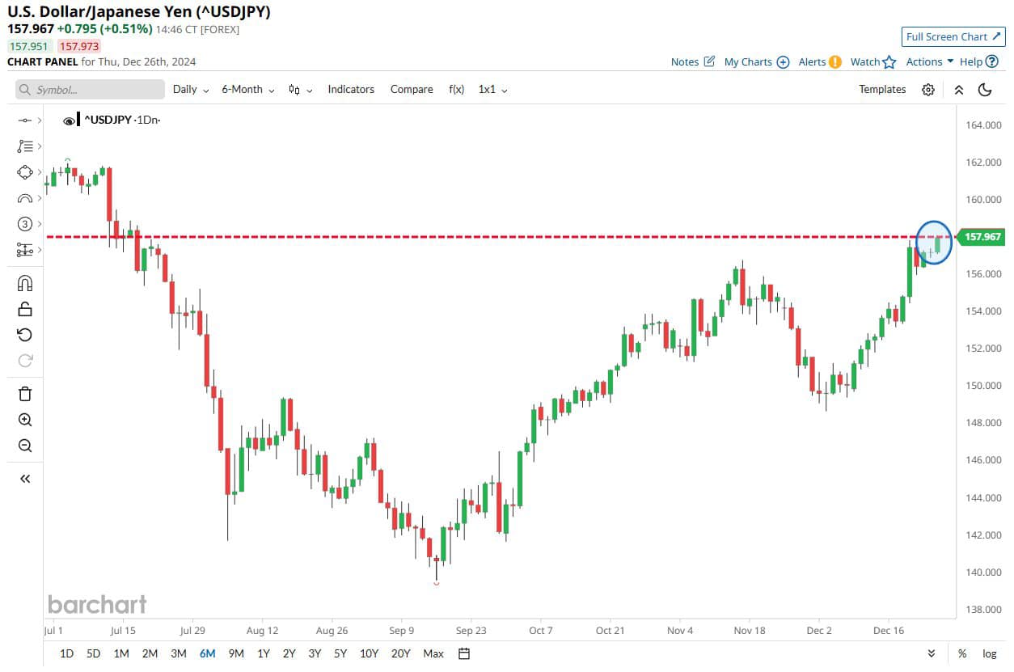The image size is (1014, 672).
Task: Toggle dark mode moon icon
Action: 985,90
